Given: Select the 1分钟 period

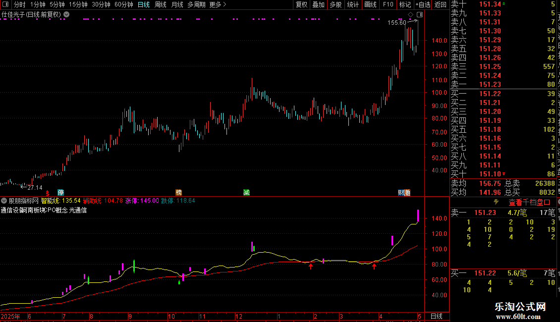Looking at the screenshot, I should coord(38,4).
